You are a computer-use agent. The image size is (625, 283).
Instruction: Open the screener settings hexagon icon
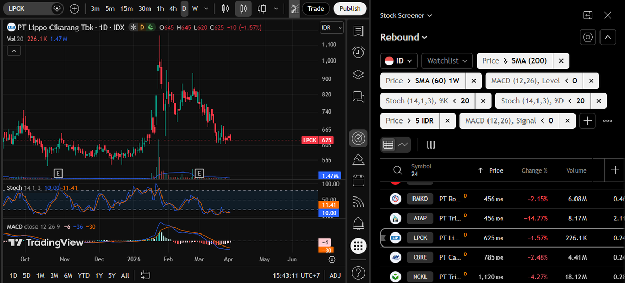pos(588,37)
